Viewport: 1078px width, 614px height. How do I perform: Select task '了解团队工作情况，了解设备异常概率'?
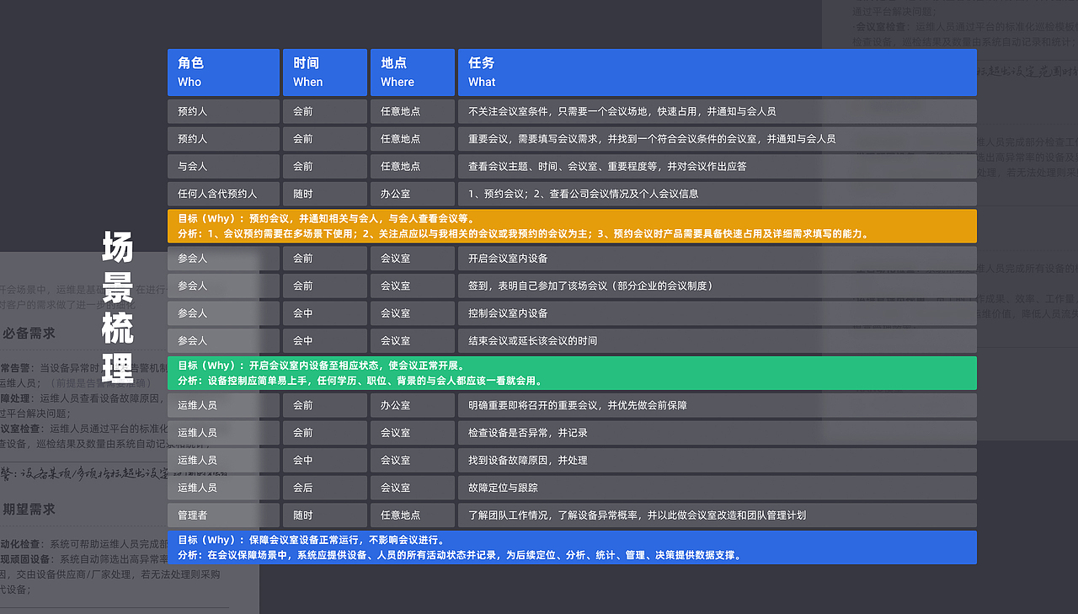(718, 515)
